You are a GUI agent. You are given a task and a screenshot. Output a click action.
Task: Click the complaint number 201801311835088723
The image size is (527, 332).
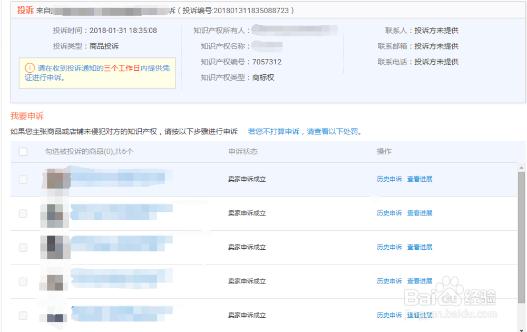[x=251, y=11]
